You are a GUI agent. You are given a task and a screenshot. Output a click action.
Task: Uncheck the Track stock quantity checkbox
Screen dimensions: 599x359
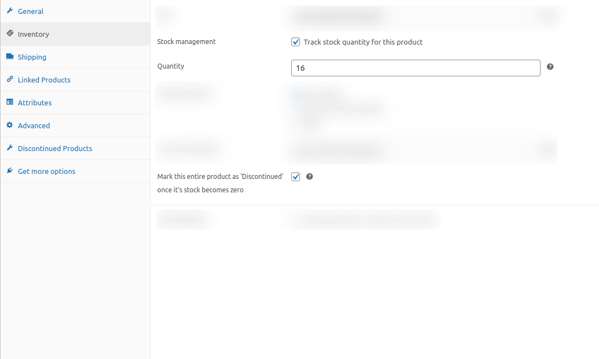[x=296, y=42]
